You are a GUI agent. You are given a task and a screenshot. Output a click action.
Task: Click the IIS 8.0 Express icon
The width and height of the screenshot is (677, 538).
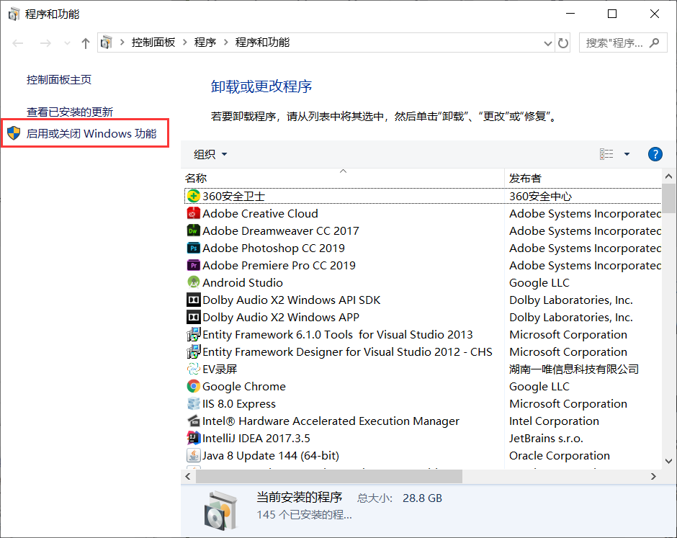[193, 403]
